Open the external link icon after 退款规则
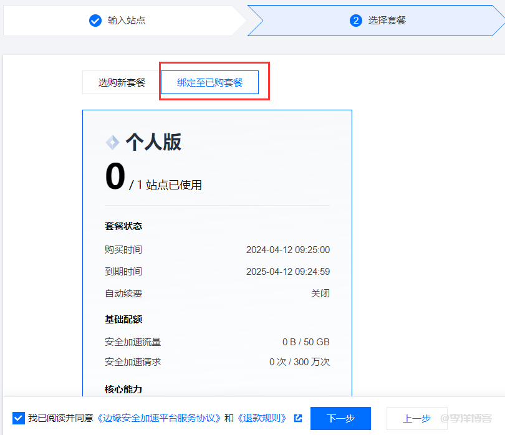This screenshot has height=435, width=505. pos(298,418)
